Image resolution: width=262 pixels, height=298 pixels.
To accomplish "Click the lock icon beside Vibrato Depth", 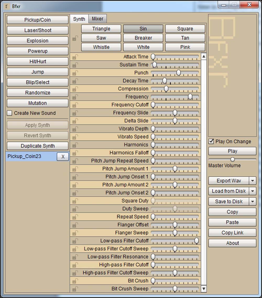I will pyautogui.click(x=75, y=129).
